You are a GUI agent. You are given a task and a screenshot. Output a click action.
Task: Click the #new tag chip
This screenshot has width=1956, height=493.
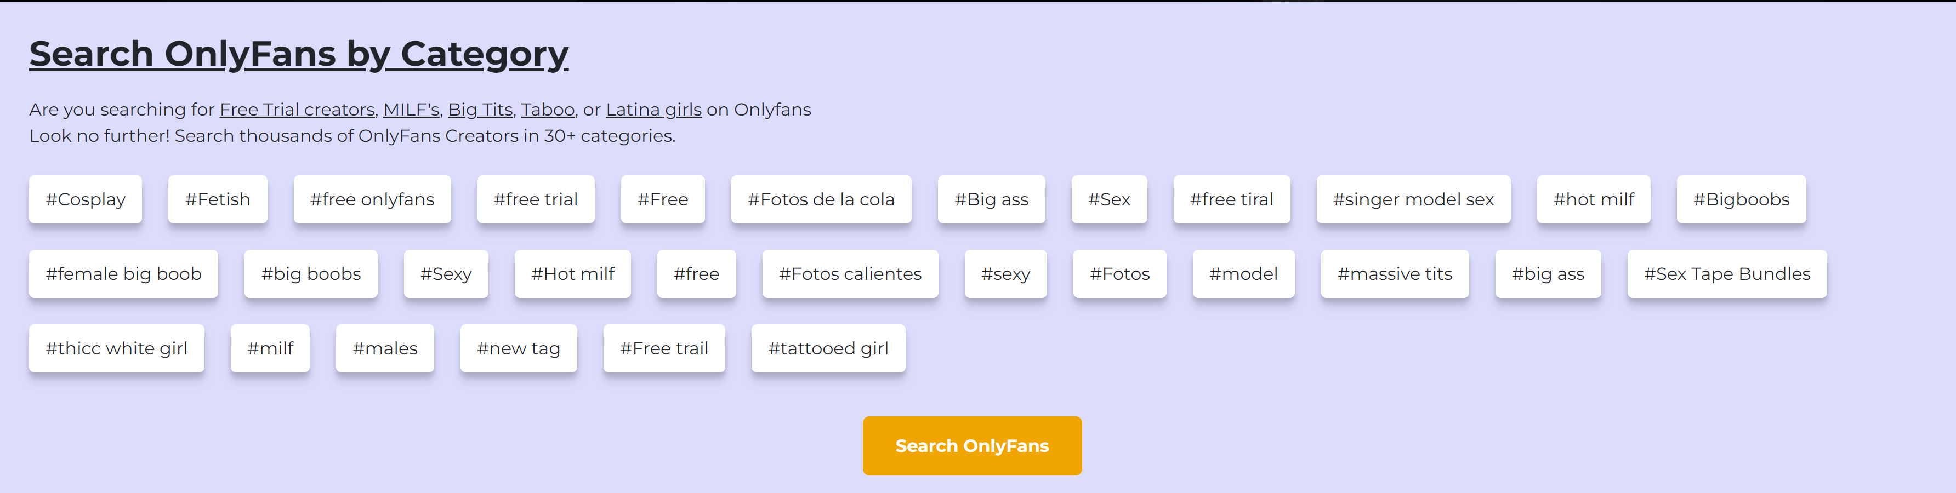tap(518, 348)
